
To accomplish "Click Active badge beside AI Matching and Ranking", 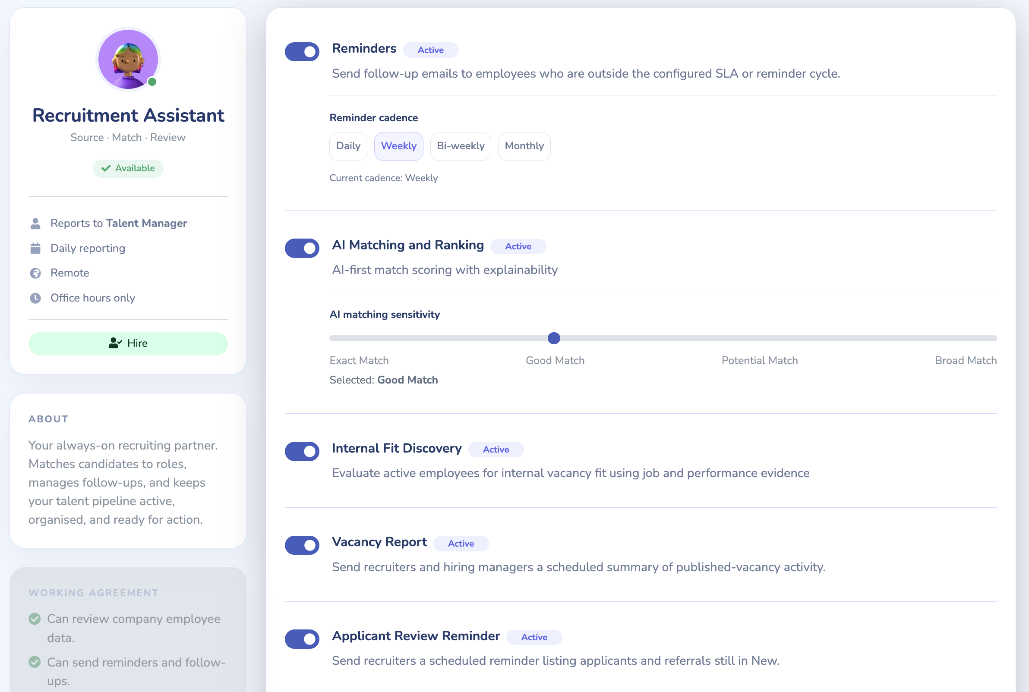I will 518,246.
